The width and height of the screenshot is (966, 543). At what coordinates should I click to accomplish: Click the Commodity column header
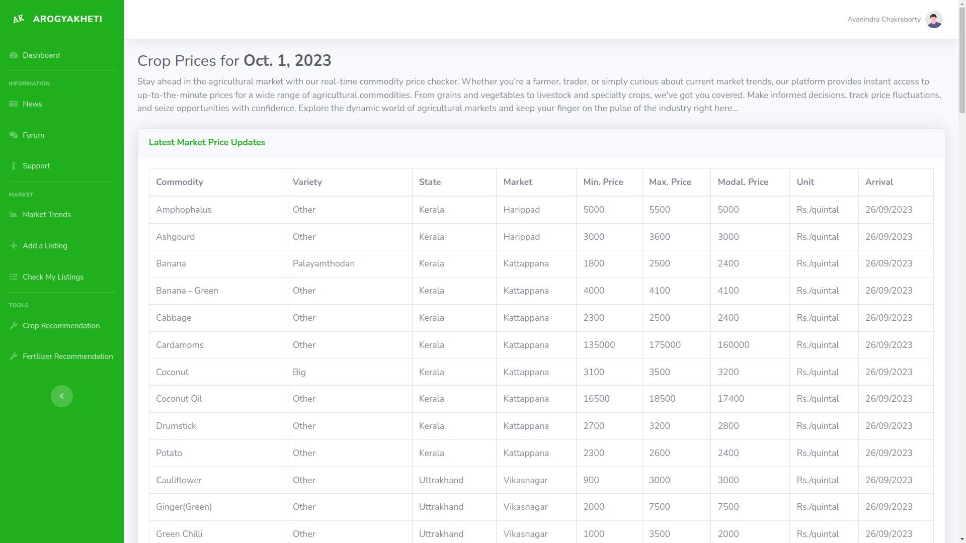pos(180,182)
